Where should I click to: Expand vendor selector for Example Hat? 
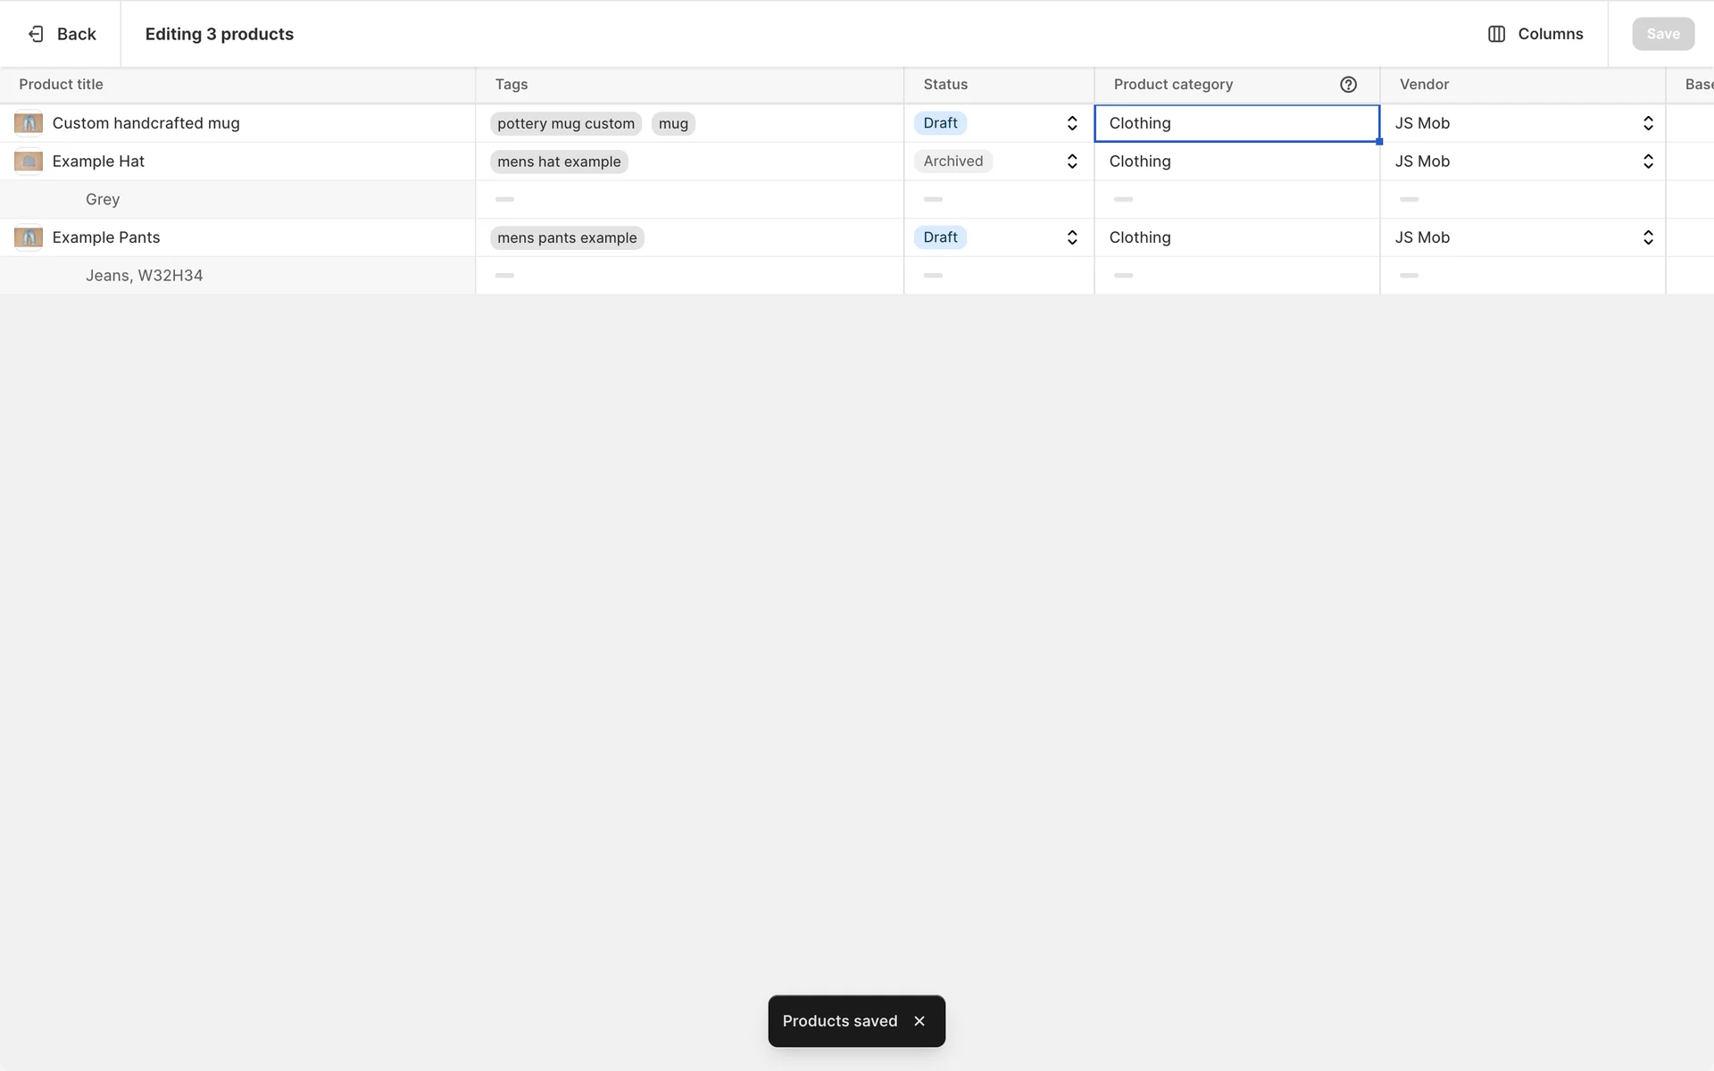1647,162
